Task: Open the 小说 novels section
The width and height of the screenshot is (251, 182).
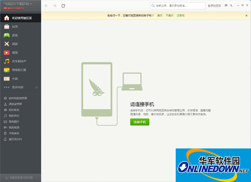Action: click(20, 79)
